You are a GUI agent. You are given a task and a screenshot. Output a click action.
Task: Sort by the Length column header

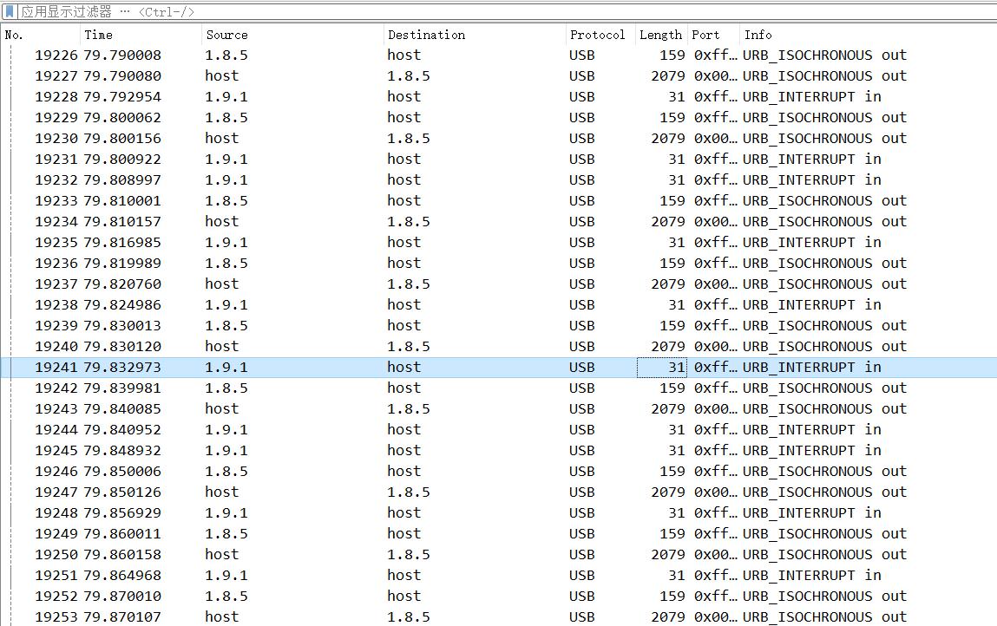661,35
